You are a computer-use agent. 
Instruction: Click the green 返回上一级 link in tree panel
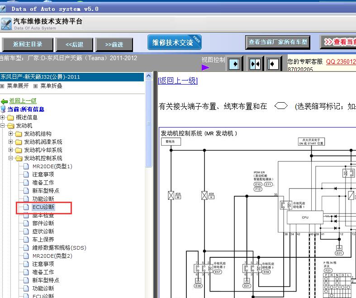pyautogui.click(x=23, y=101)
